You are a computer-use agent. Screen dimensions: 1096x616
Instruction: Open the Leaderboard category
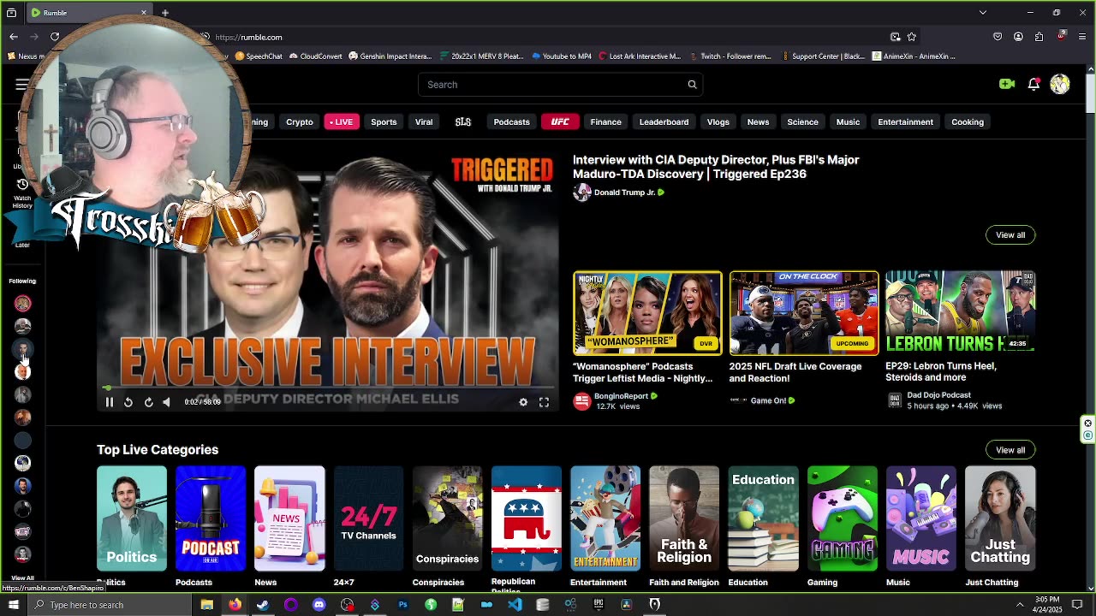coord(664,121)
